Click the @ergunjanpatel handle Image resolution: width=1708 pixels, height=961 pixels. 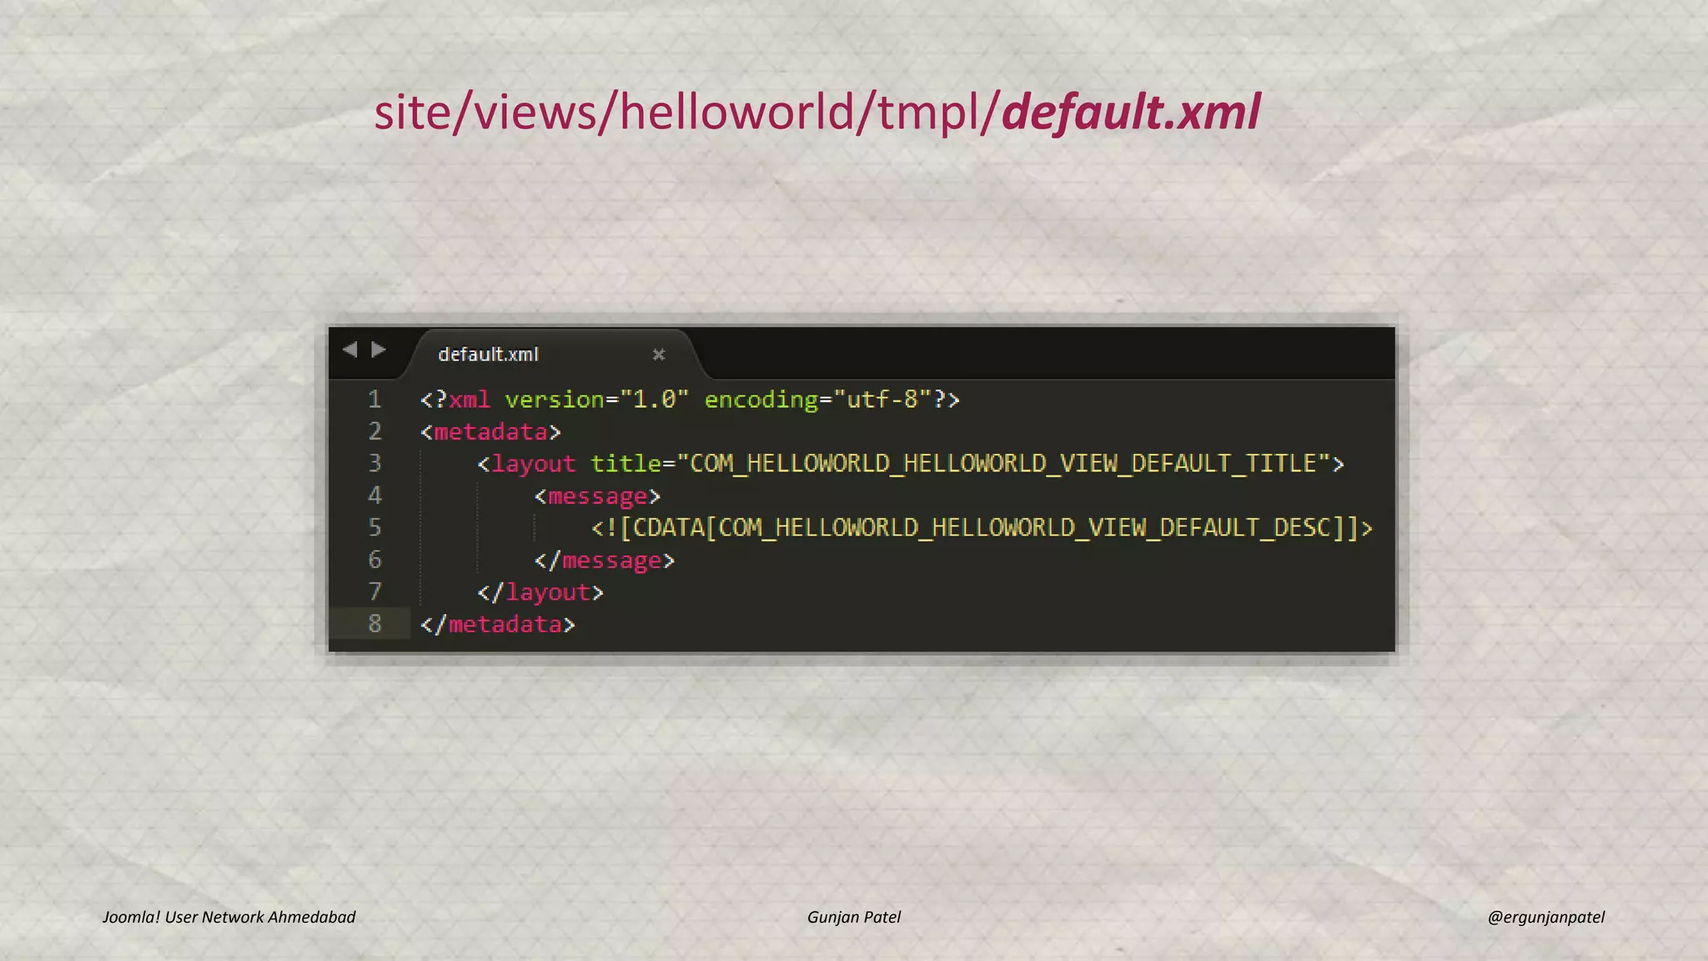1546,917
